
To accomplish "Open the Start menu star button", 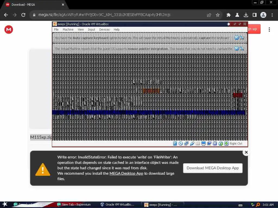I will click(x=5, y=204).
